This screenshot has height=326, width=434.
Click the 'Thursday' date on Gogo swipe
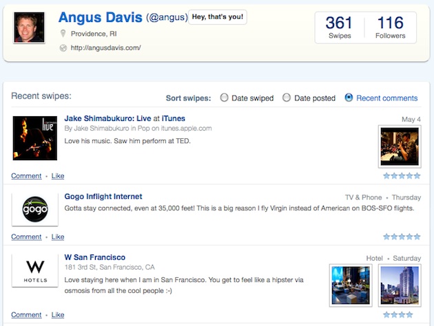[406, 197]
